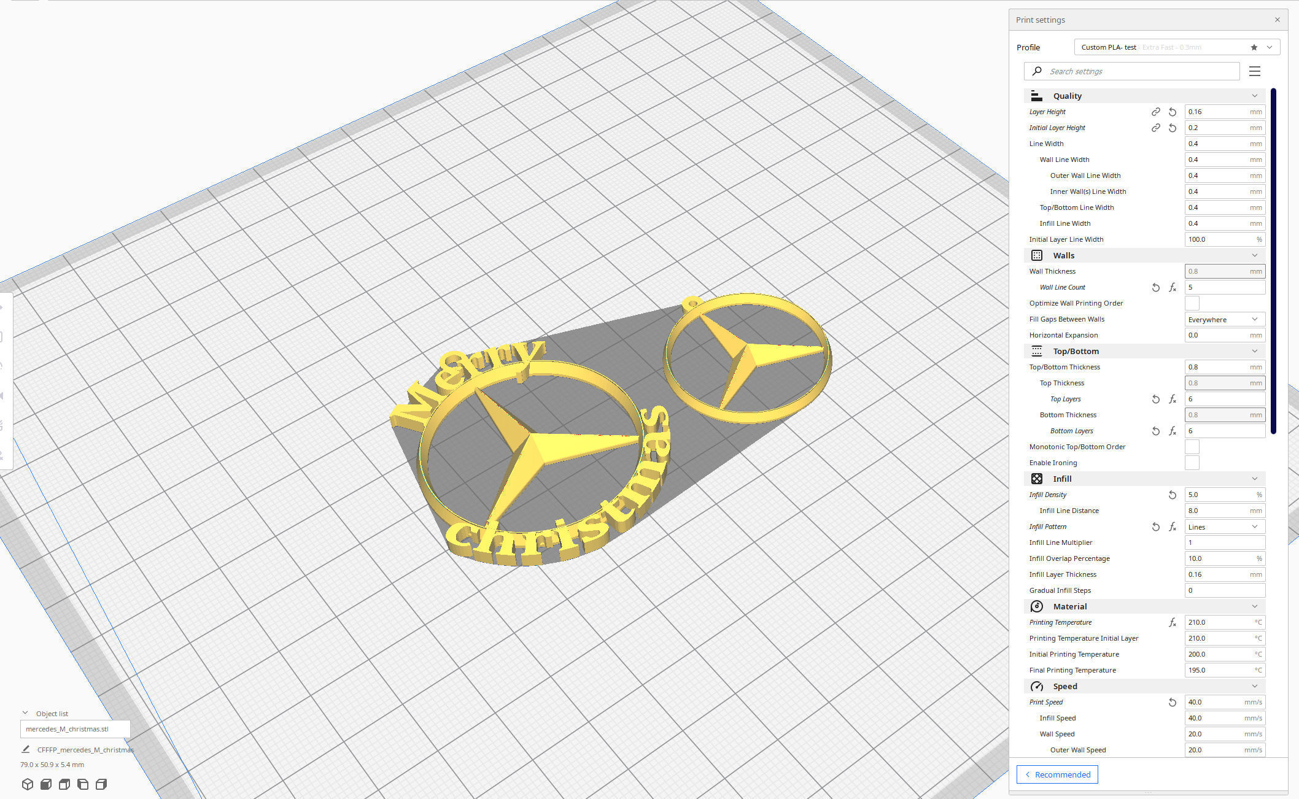Reset Bottom Layers with revert arrow
The height and width of the screenshot is (799, 1299).
point(1155,431)
